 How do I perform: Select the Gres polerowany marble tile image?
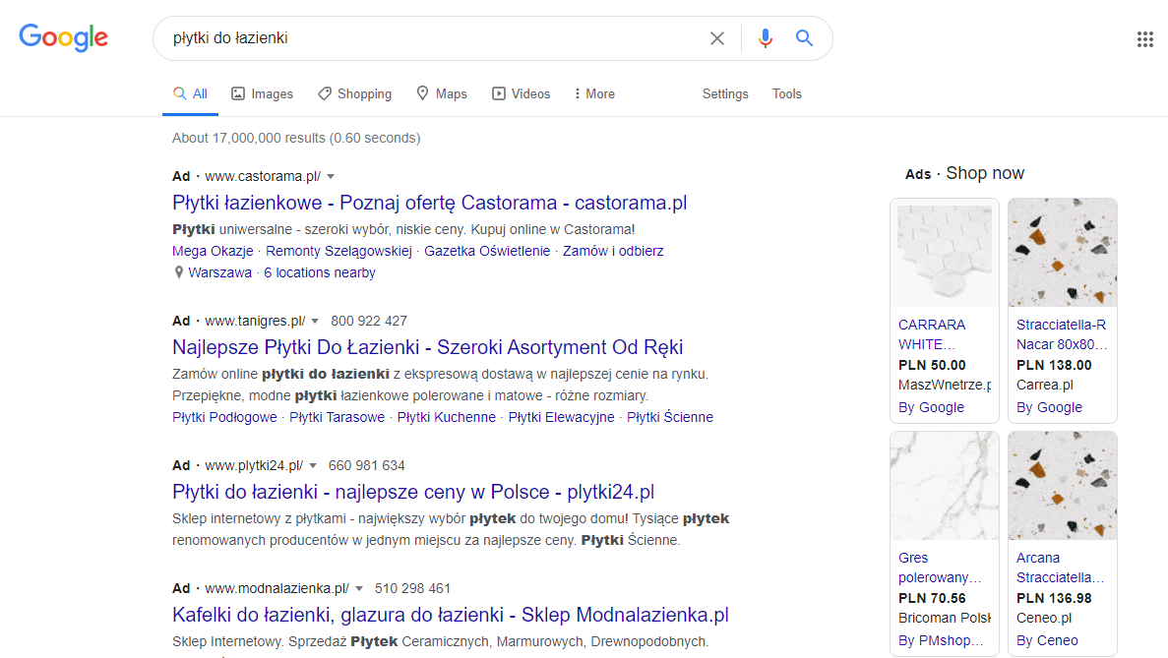pos(944,486)
